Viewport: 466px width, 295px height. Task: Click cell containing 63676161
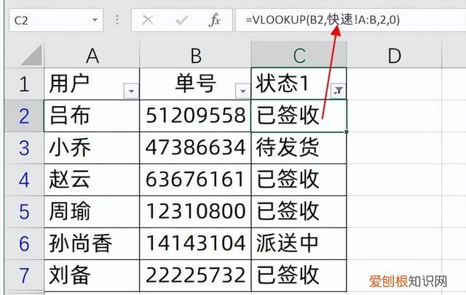point(195,179)
